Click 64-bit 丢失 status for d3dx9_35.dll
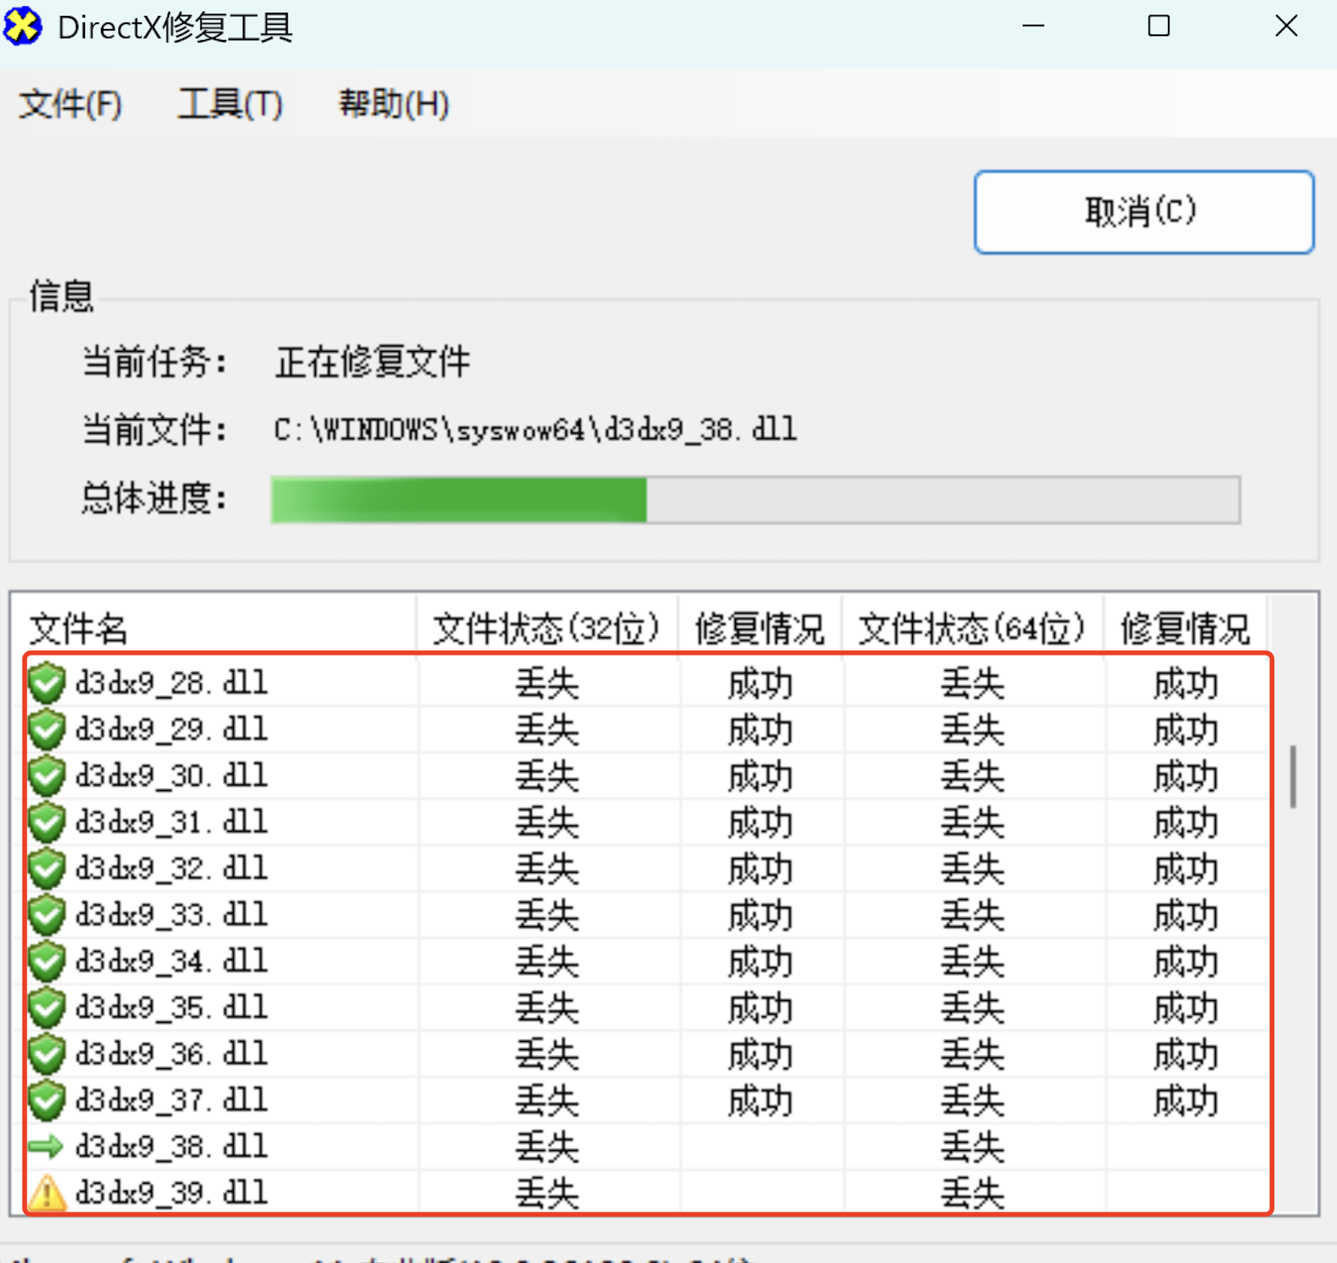The height and width of the screenshot is (1263, 1337). [x=972, y=1008]
